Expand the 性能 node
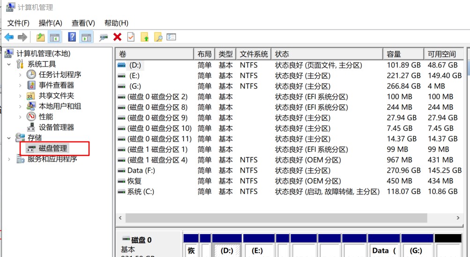 click(x=20, y=117)
